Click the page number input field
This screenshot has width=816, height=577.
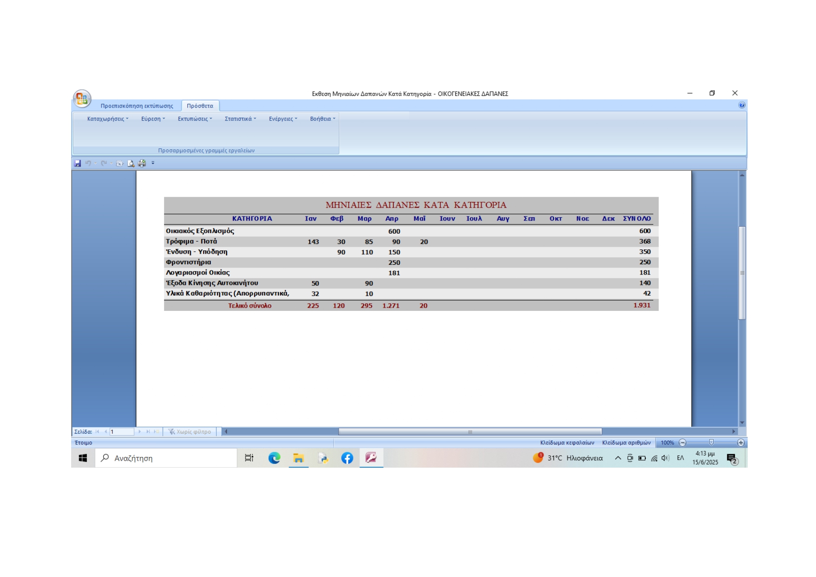click(x=122, y=431)
